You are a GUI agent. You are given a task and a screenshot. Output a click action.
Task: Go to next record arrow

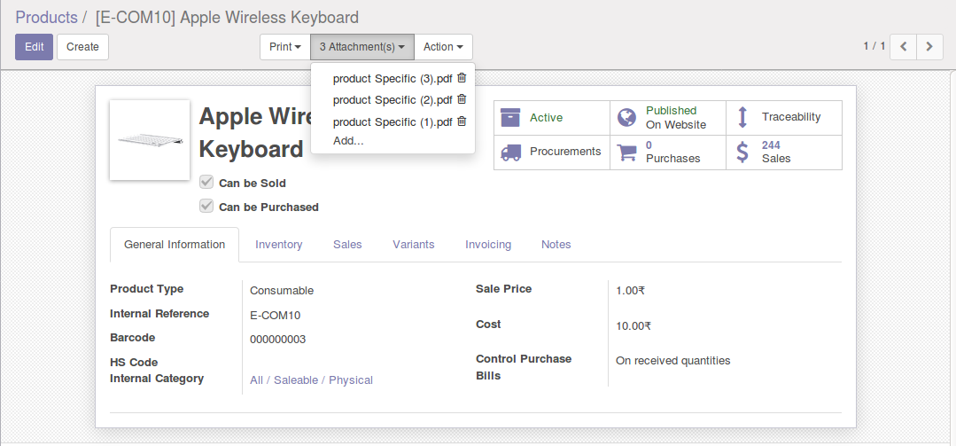tap(929, 46)
